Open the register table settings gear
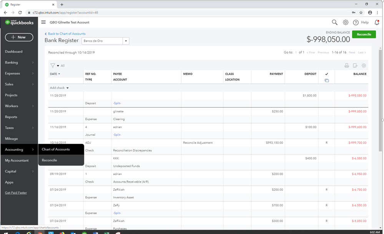Viewport: 384px width, 234px height. 364,66
